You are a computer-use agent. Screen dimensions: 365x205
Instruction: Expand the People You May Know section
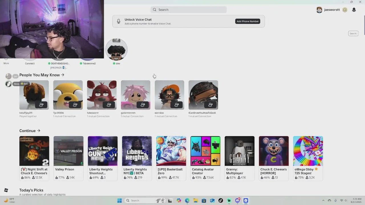pos(42,75)
